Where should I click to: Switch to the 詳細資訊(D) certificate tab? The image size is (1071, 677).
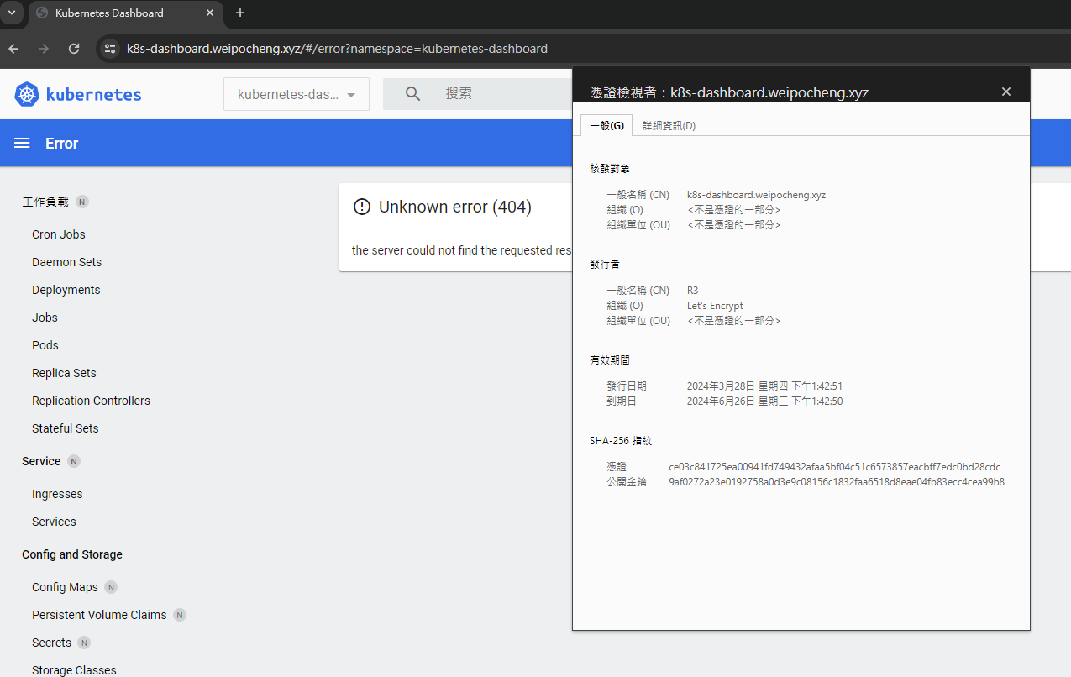click(x=669, y=125)
